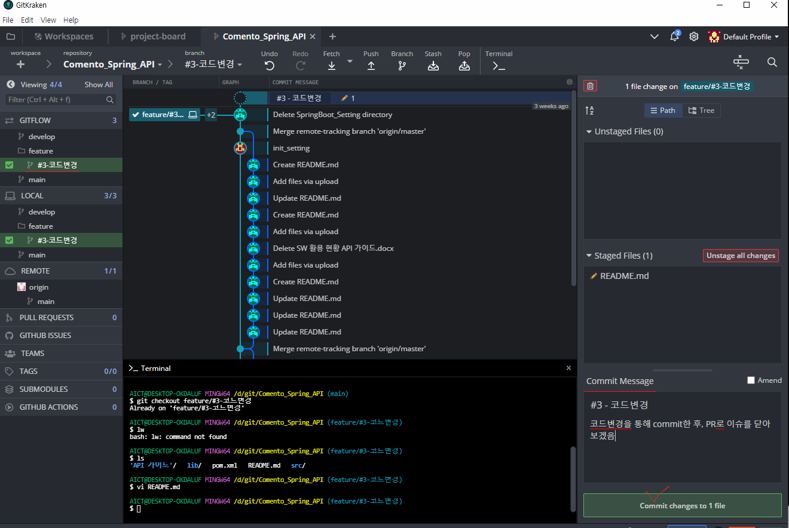
Task: Click the Undo toolbar icon
Action: point(270,66)
